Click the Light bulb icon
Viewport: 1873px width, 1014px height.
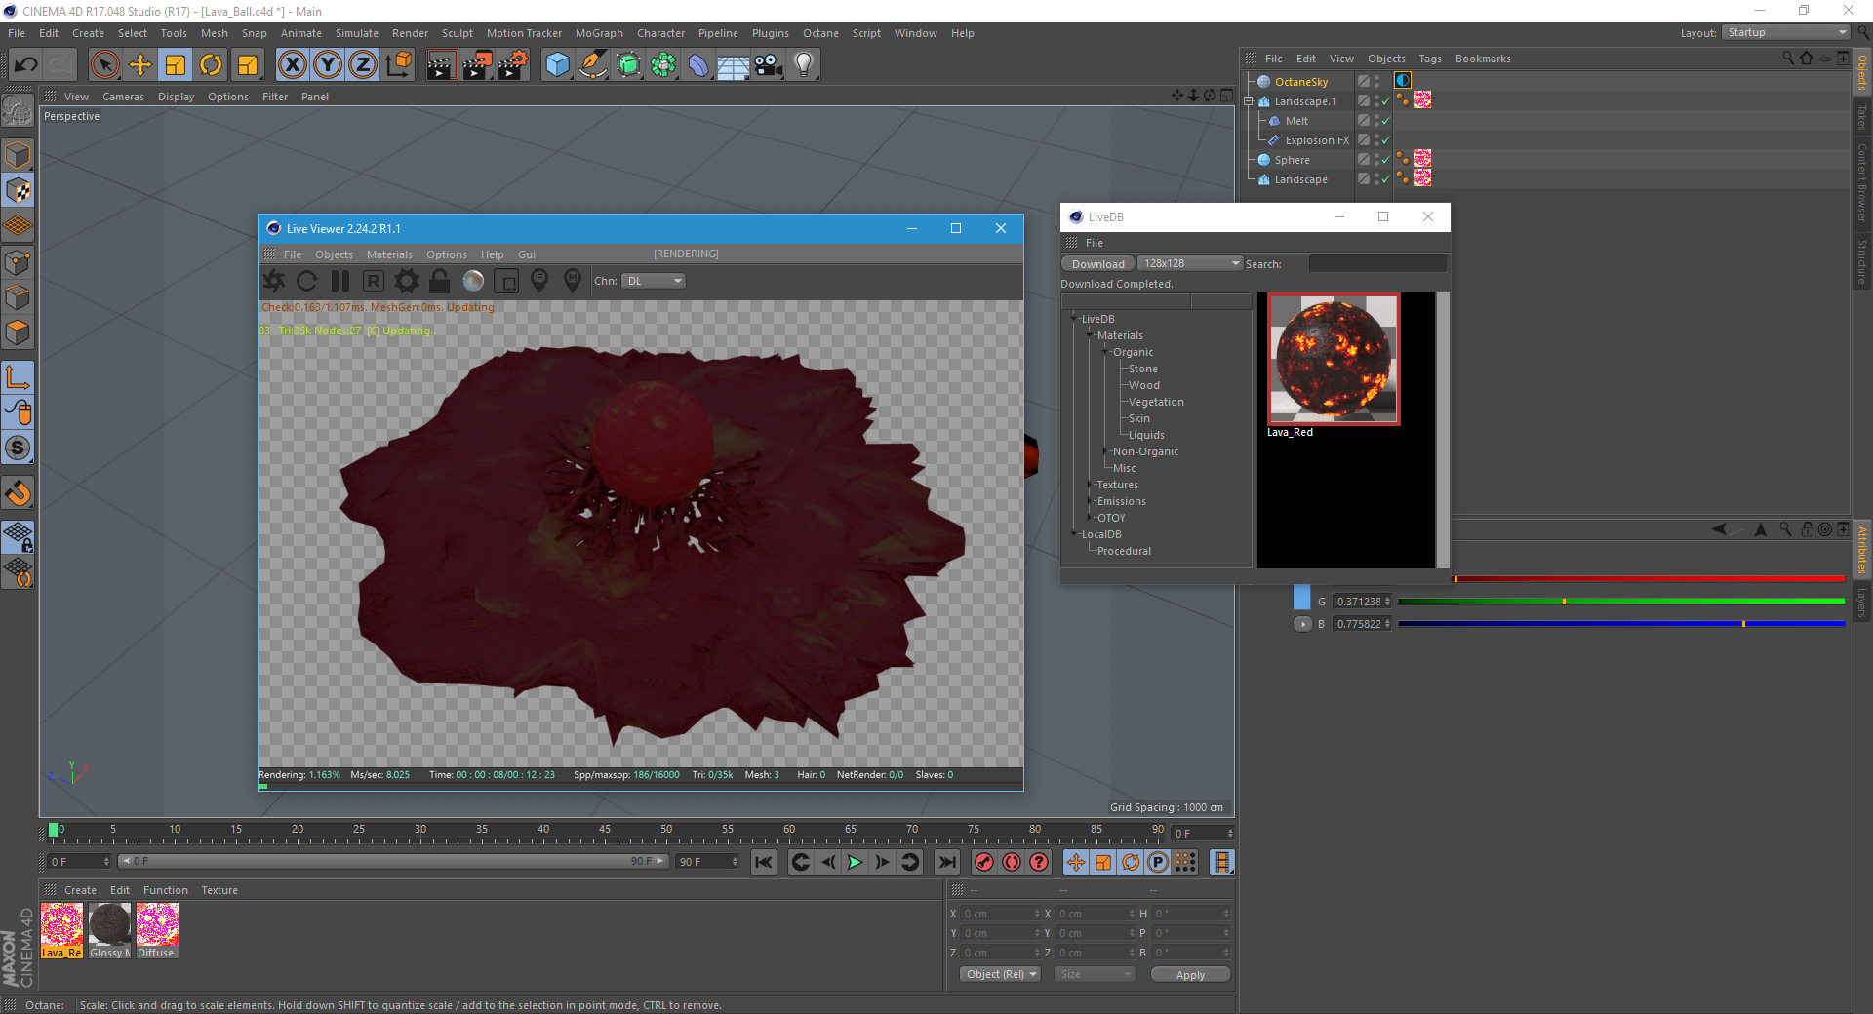(x=804, y=65)
